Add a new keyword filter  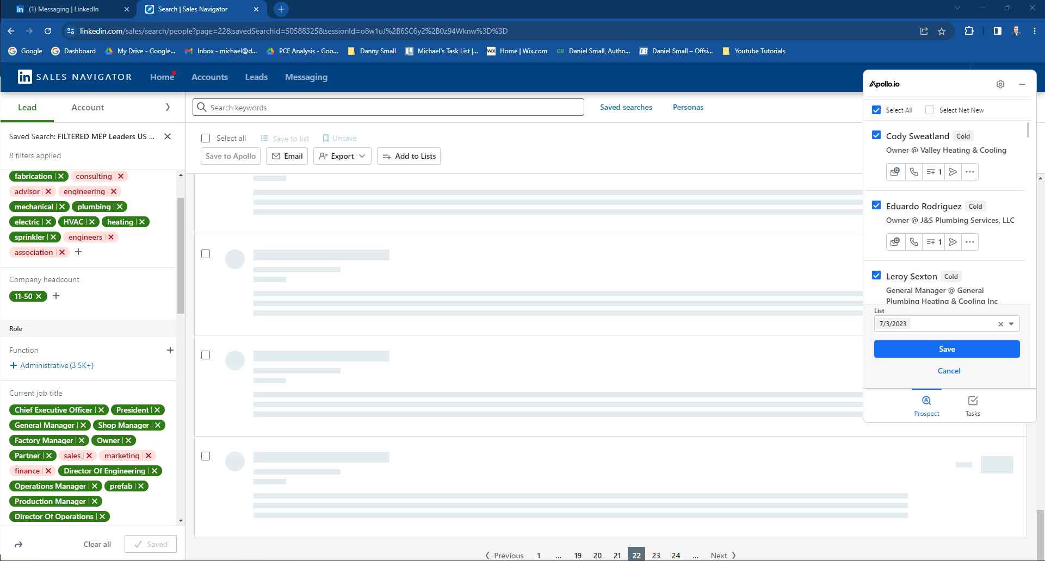(78, 252)
